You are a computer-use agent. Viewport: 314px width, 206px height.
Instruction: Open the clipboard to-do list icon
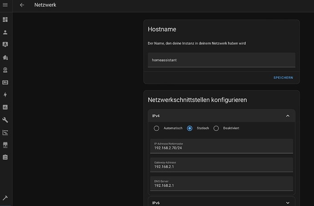tap(5, 157)
